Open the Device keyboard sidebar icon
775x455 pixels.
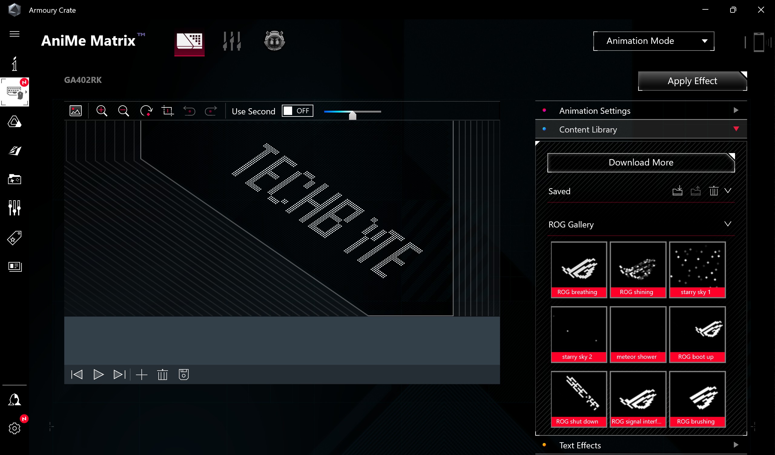pyautogui.click(x=15, y=92)
